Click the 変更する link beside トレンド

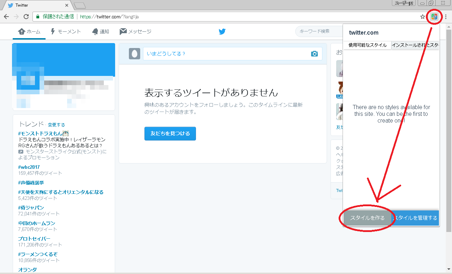pyautogui.click(x=56, y=125)
